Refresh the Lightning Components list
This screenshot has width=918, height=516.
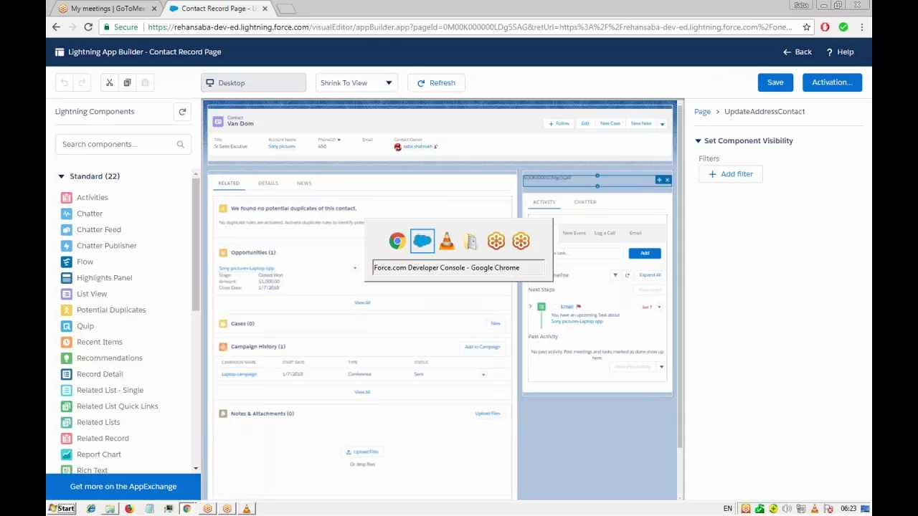(x=182, y=112)
